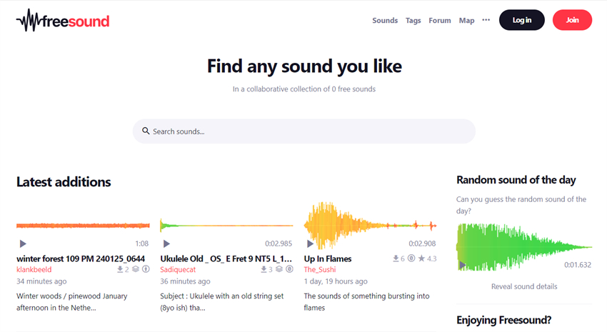Click the '34 minutes ago' text
607x332 pixels.
pyautogui.click(x=41, y=281)
